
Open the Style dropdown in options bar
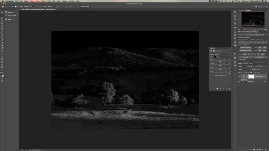(51, 7)
